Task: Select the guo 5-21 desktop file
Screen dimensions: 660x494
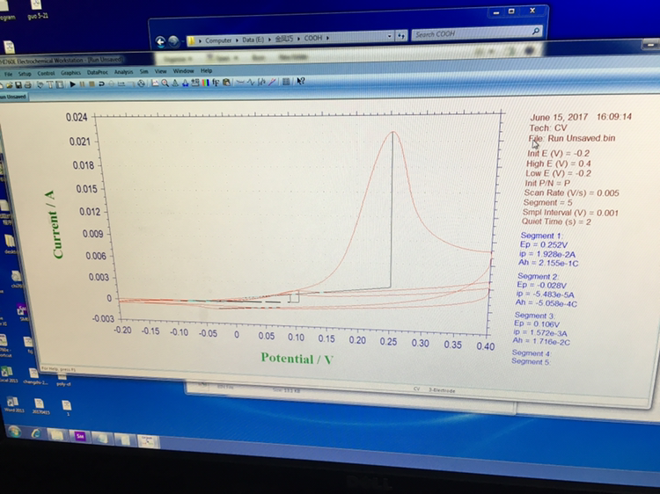Action: tap(37, 10)
